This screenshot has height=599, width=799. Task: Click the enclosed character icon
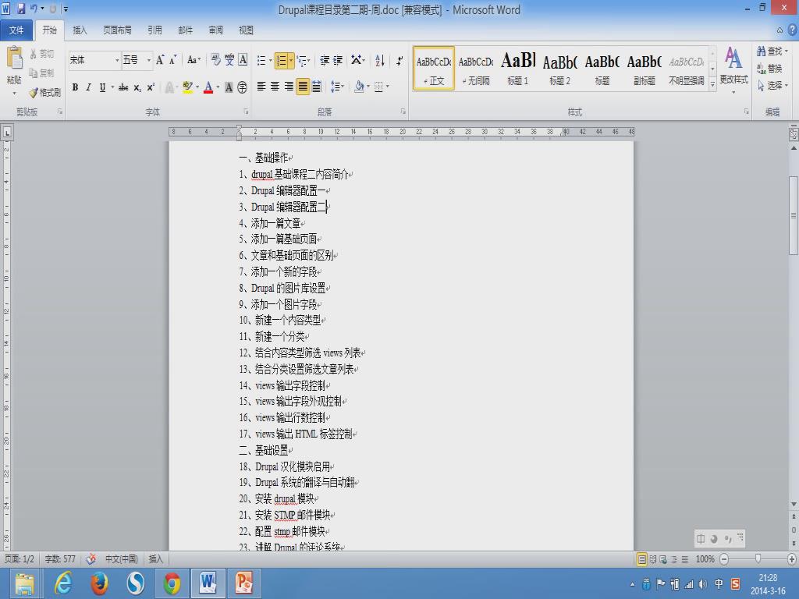pyautogui.click(x=242, y=87)
